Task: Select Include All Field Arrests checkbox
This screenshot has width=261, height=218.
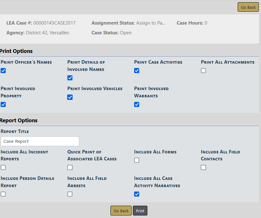Action: 70,194
